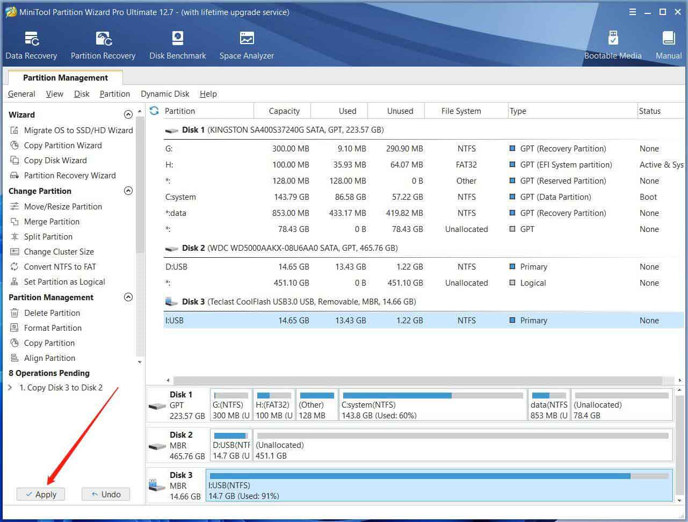Open the Disk Benchmark tool
This screenshot has height=522, width=688.
[x=178, y=46]
